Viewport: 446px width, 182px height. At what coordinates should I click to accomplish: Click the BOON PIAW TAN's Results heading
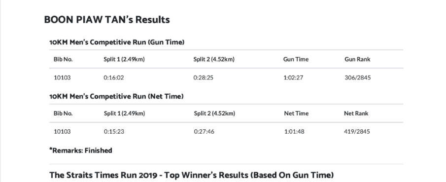pyautogui.click(x=107, y=20)
